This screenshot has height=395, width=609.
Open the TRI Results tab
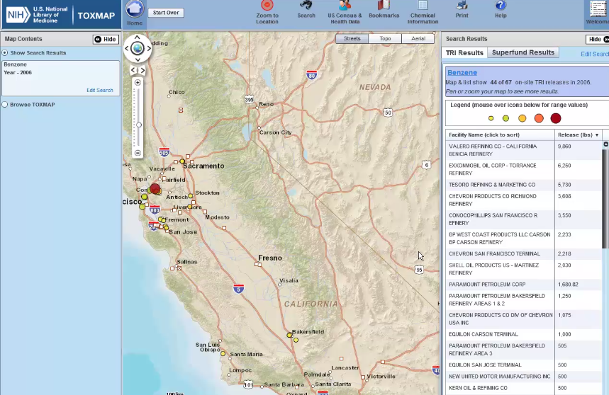tap(464, 52)
